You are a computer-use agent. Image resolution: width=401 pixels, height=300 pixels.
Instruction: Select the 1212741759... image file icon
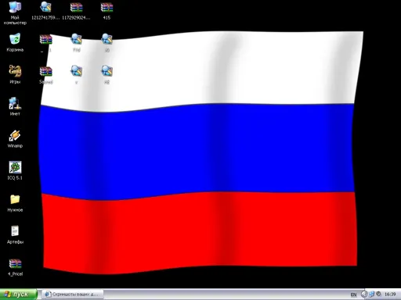(x=45, y=10)
